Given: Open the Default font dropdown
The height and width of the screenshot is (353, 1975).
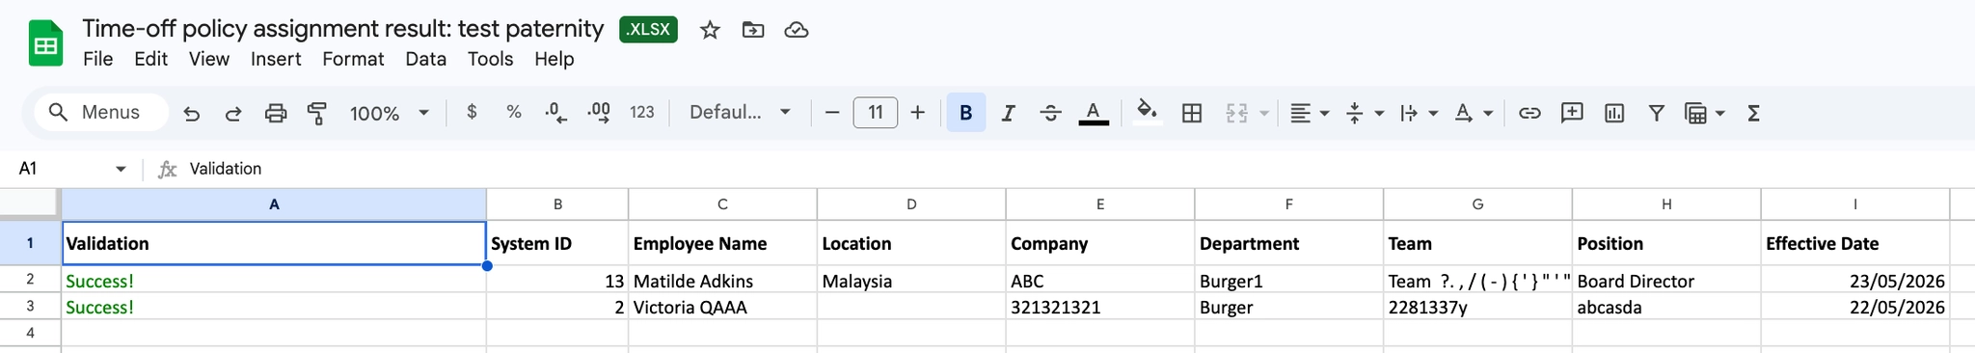Looking at the screenshot, I should [740, 112].
